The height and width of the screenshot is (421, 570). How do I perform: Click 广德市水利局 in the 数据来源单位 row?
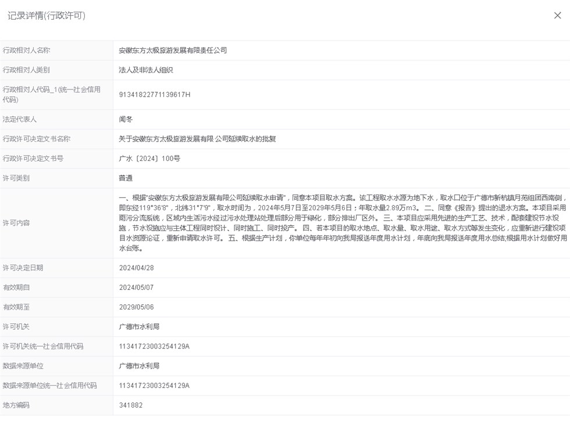[x=139, y=366]
